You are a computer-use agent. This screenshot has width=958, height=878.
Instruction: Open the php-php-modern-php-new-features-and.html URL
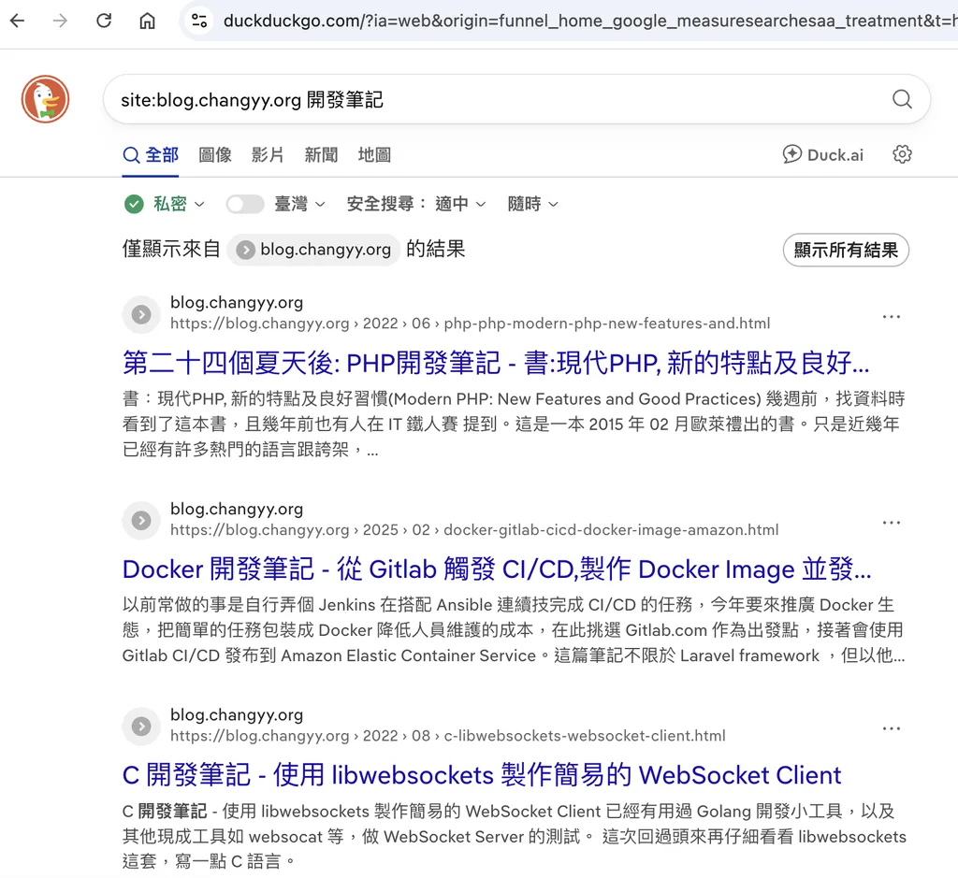(470, 323)
